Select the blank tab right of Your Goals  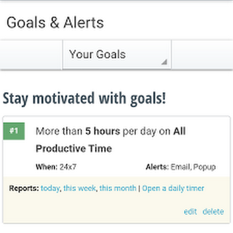202,55
